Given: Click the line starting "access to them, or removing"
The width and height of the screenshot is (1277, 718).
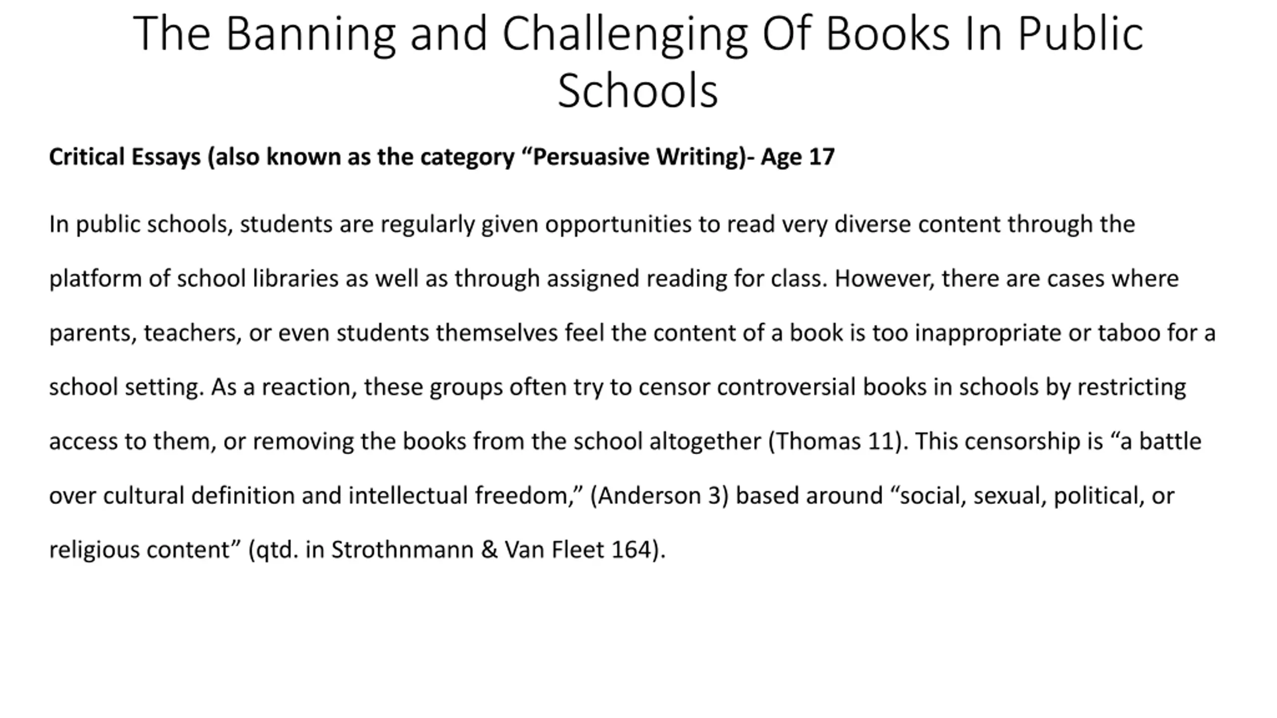Looking at the screenshot, I should click(625, 442).
